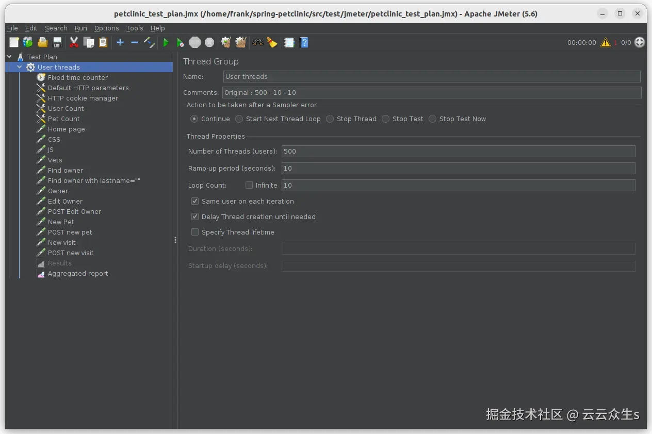This screenshot has width=652, height=434.
Task: Click the Shutdown test button
Action: tap(209, 42)
